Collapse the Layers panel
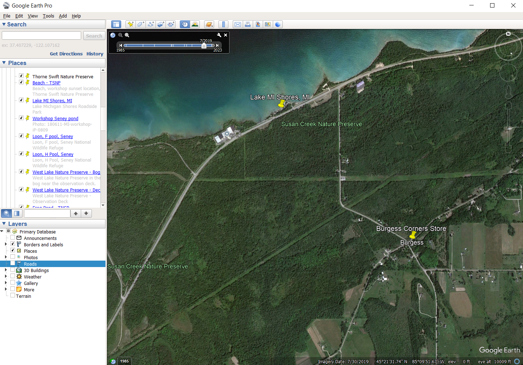The width and height of the screenshot is (523, 365). coord(4,224)
